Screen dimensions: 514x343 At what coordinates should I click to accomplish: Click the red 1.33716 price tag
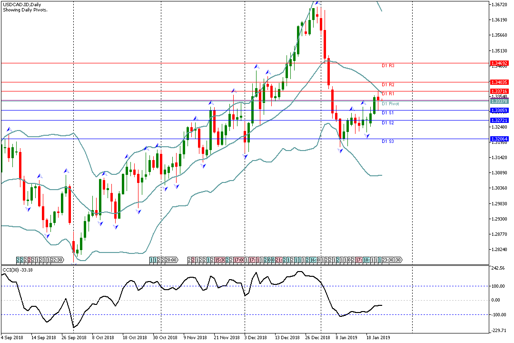pyautogui.click(x=499, y=91)
